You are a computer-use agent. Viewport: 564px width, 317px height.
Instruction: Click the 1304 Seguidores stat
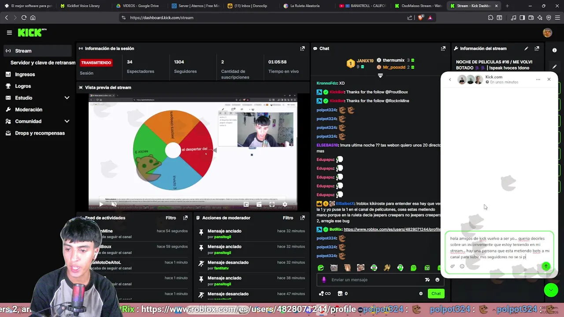click(185, 66)
